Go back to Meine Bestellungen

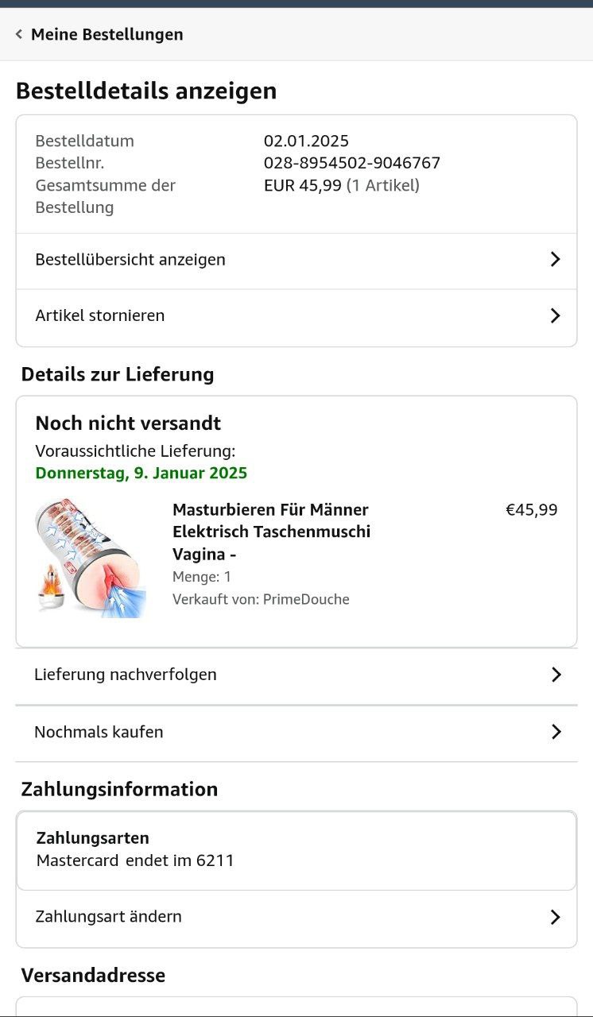tap(107, 34)
